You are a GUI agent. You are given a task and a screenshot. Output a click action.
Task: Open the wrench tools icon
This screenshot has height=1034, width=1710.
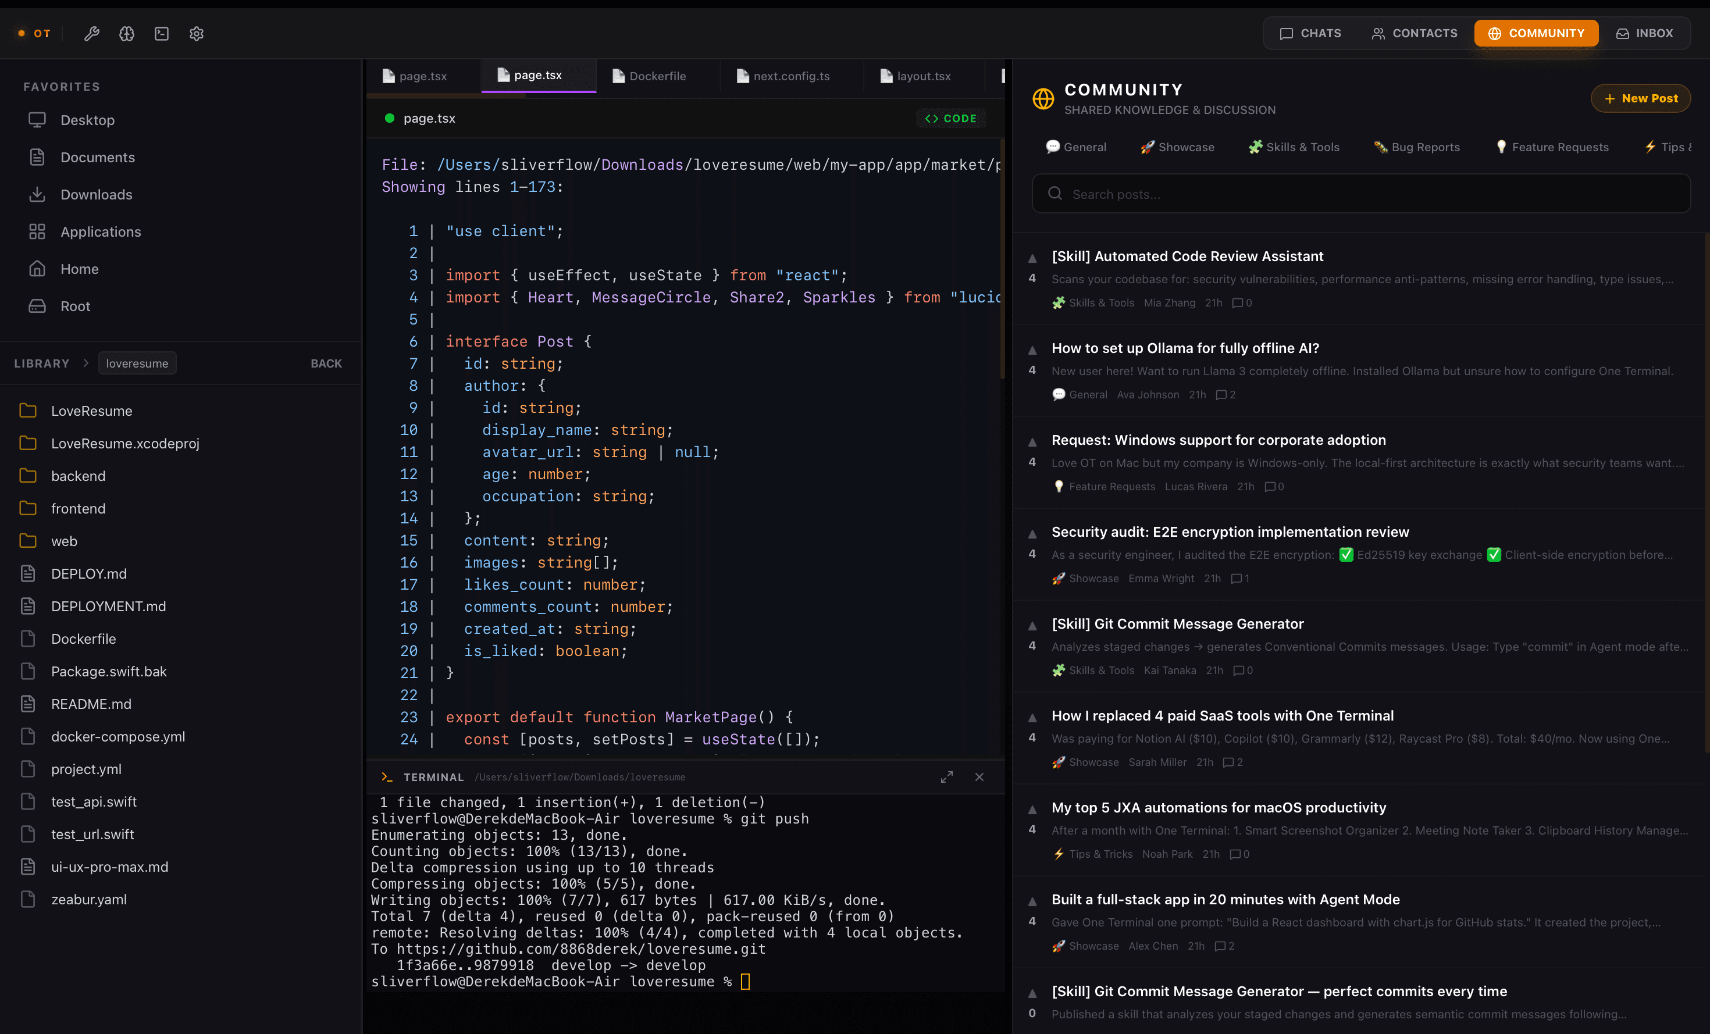[92, 33]
